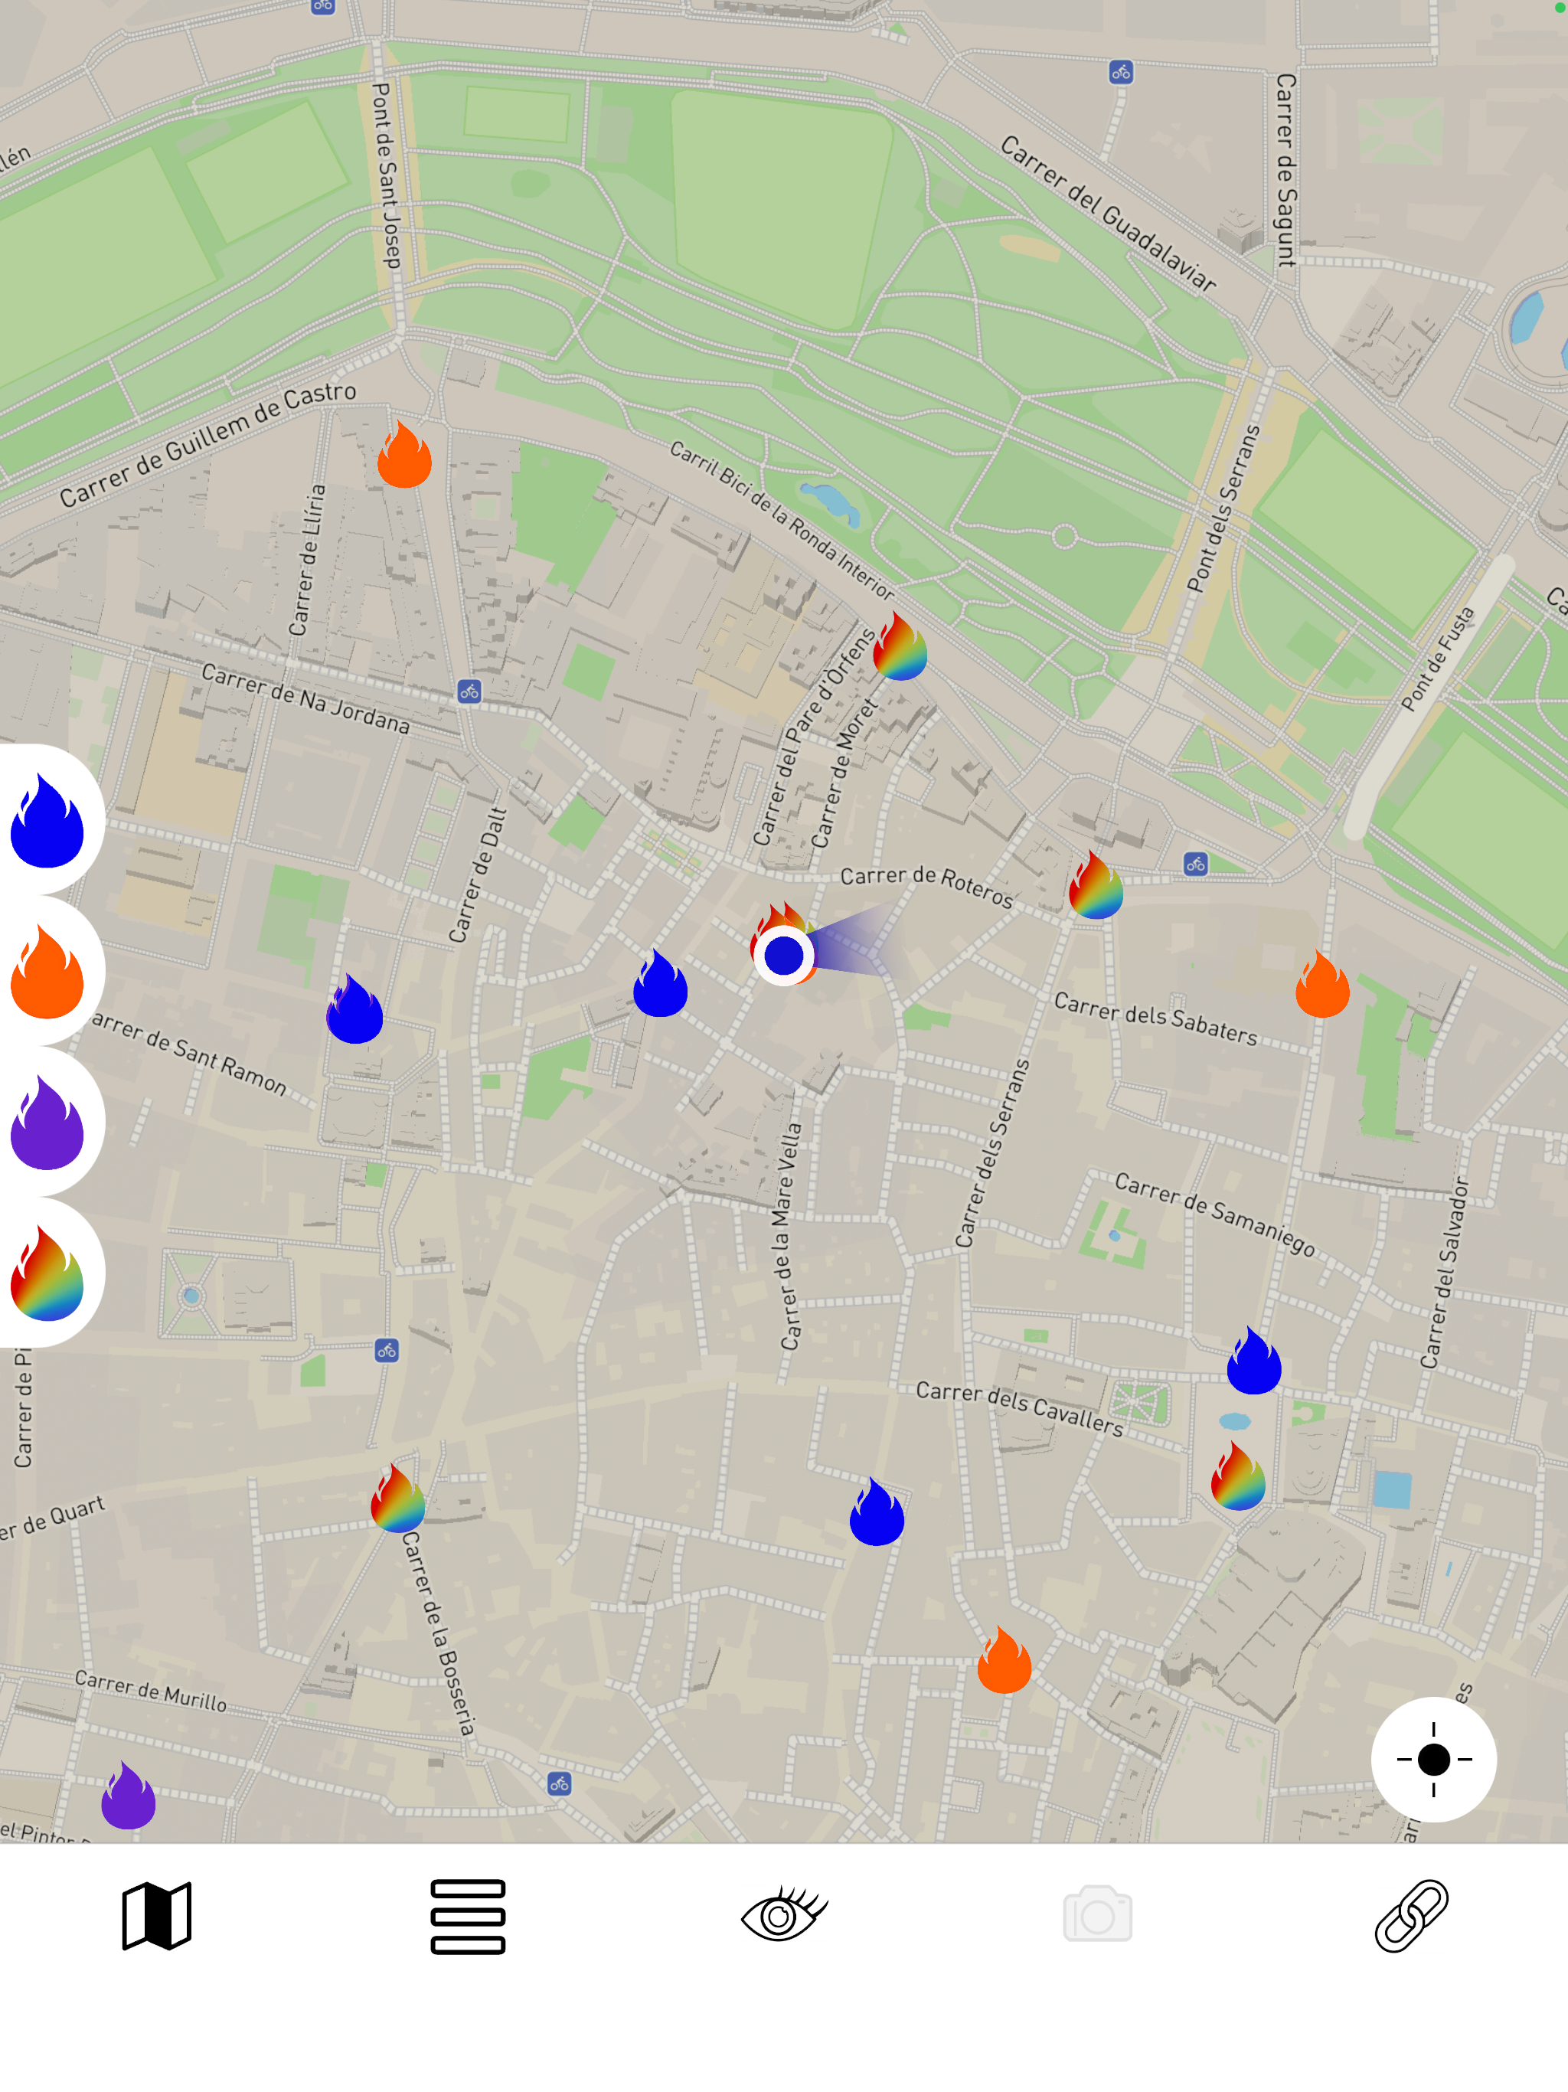Open the eye view tab
The width and height of the screenshot is (1568, 2092).
coord(784,1914)
